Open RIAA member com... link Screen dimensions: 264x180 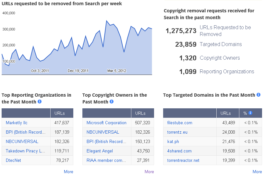coord(106,160)
